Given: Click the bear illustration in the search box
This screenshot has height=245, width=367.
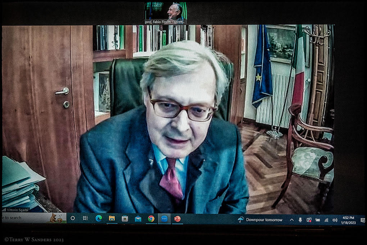Looking at the screenshot, I should (56, 218).
